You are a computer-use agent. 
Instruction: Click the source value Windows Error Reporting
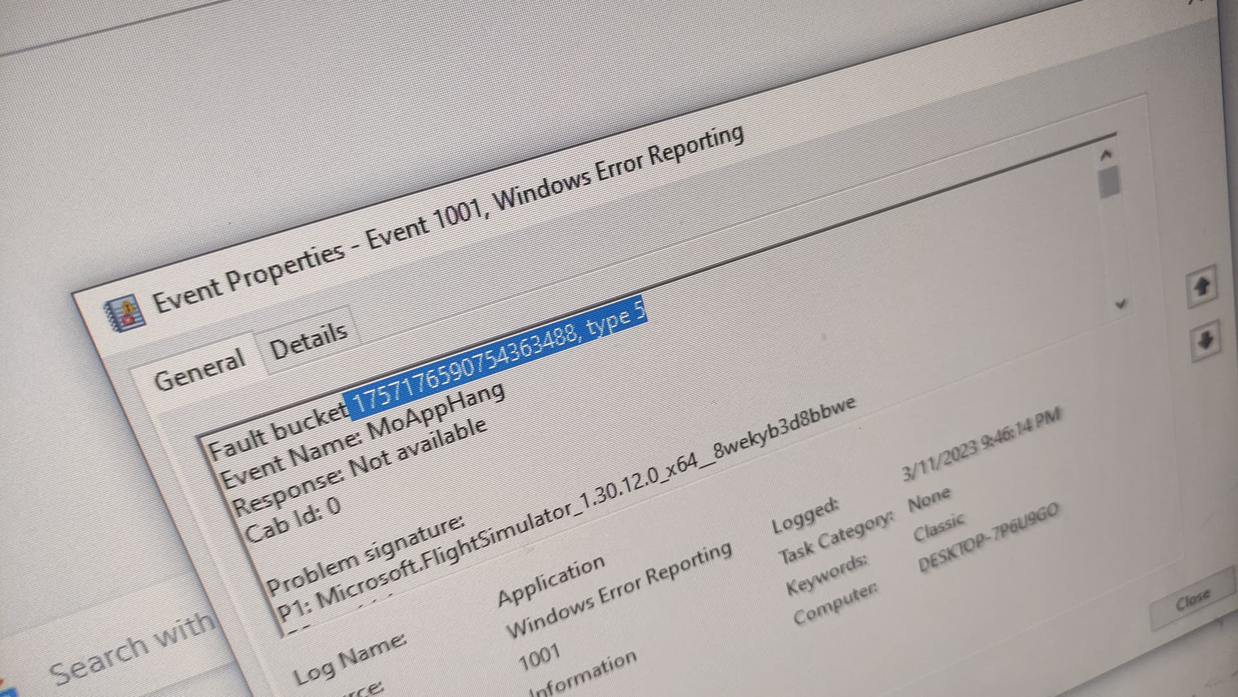click(x=619, y=589)
